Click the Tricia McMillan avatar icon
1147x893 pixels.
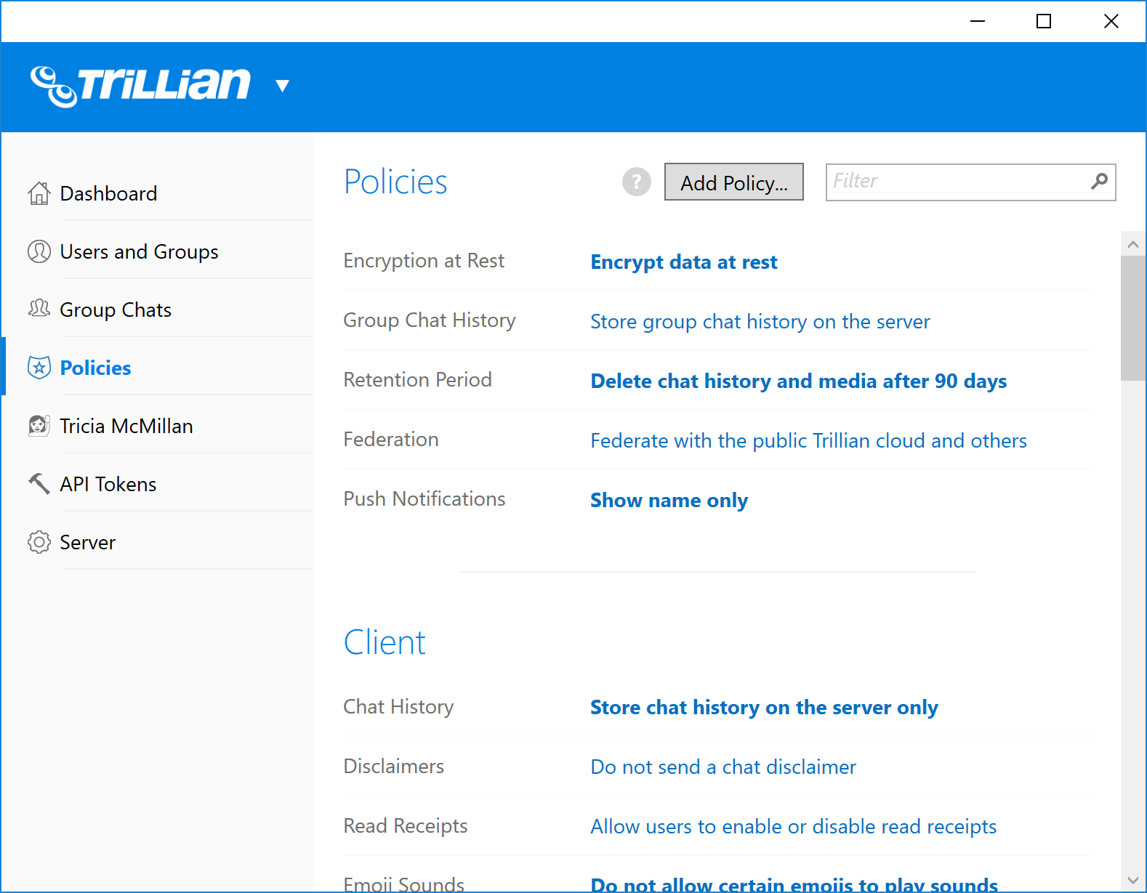39,425
